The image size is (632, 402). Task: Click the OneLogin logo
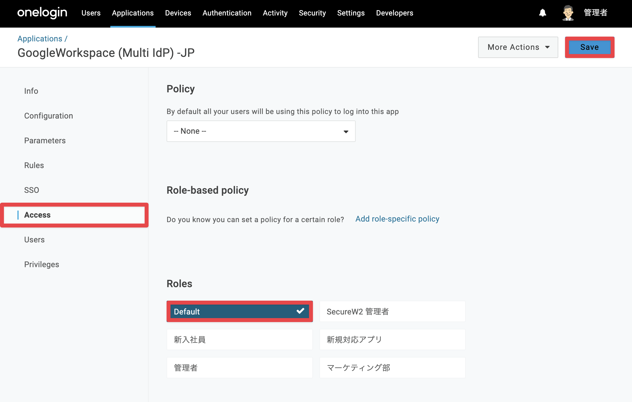(x=42, y=13)
